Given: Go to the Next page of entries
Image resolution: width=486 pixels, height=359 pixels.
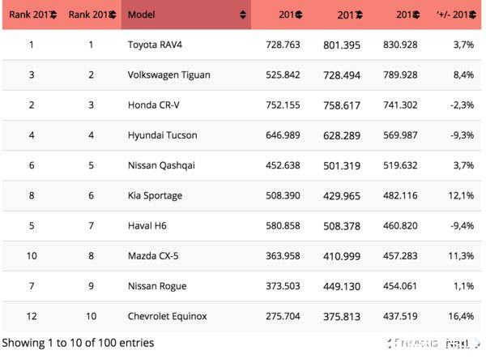Looking at the screenshot, I should [x=458, y=344].
